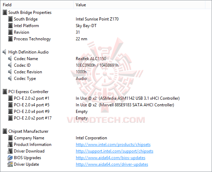212x172 pixels.
Task: Select the South Bridge Properties group row
Action: click(x=30, y=13)
